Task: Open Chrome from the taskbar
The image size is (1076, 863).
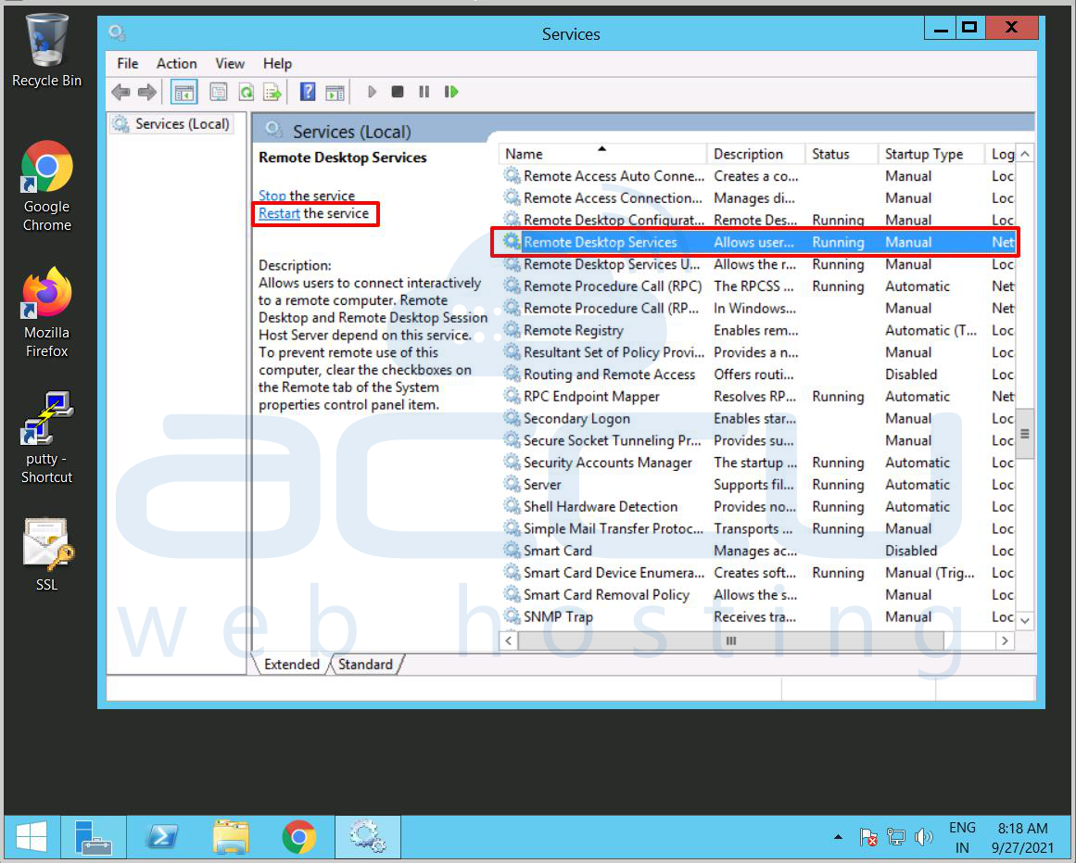Action: 299,838
